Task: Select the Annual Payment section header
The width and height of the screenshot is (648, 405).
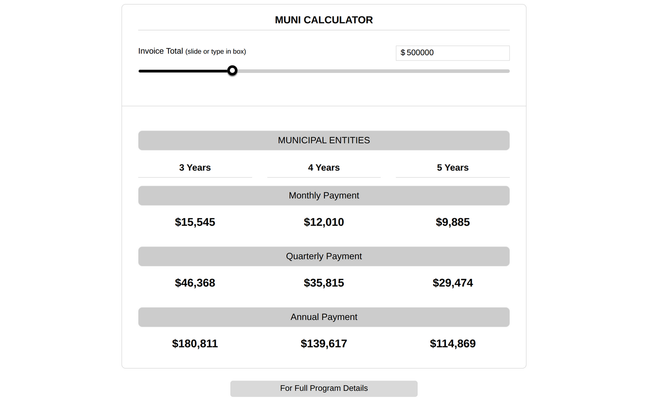Action: [x=323, y=317]
